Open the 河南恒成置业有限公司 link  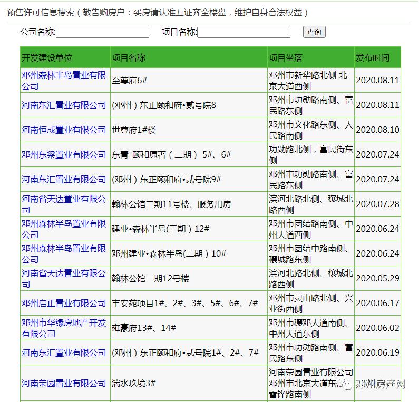tap(64, 130)
